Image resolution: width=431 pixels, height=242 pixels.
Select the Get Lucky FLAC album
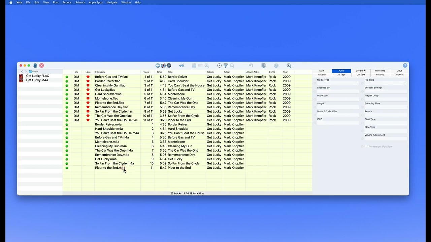click(x=37, y=76)
